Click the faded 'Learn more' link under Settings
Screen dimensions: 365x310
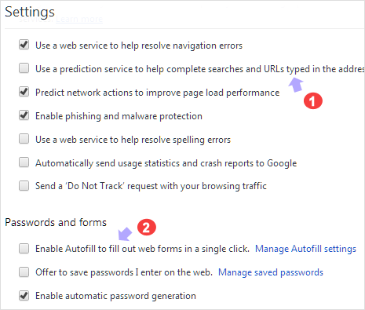click(x=79, y=19)
